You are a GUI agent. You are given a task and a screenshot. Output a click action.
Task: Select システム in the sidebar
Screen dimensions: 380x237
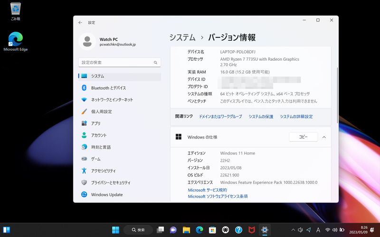120,76
